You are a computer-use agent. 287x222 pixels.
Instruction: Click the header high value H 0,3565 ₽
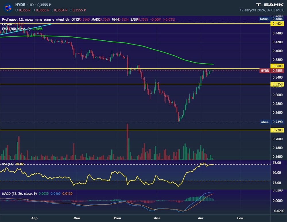(x=41, y=10)
